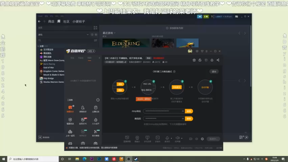Open the 火力全开 flame tool

[95, 121]
